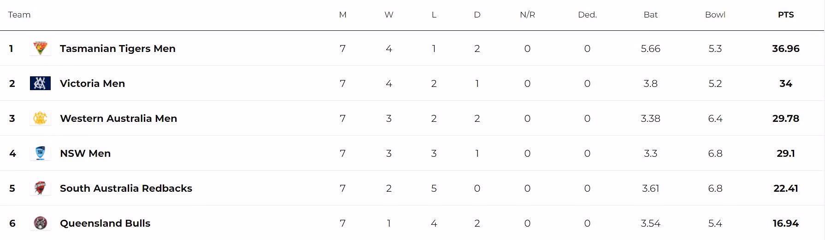Click the Bowl column header

[x=715, y=15]
